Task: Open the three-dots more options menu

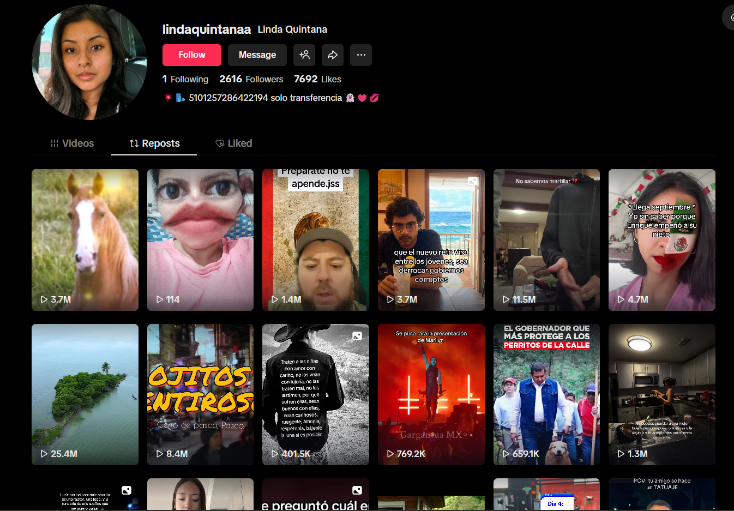Action: 361,55
